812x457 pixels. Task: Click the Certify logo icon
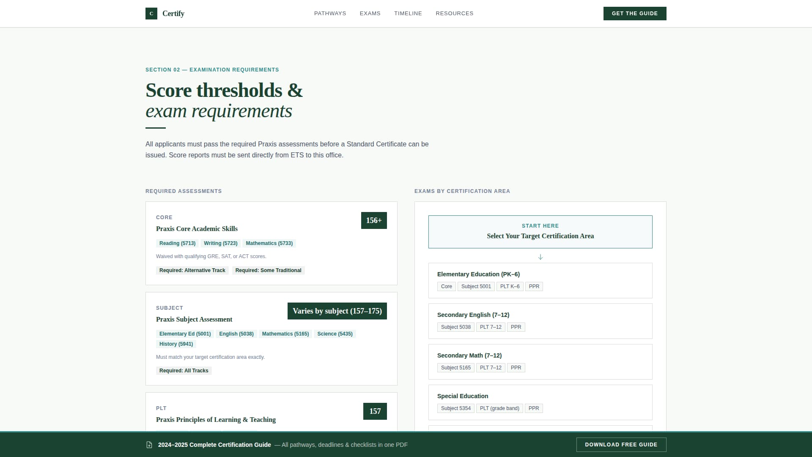pos(151,14)
